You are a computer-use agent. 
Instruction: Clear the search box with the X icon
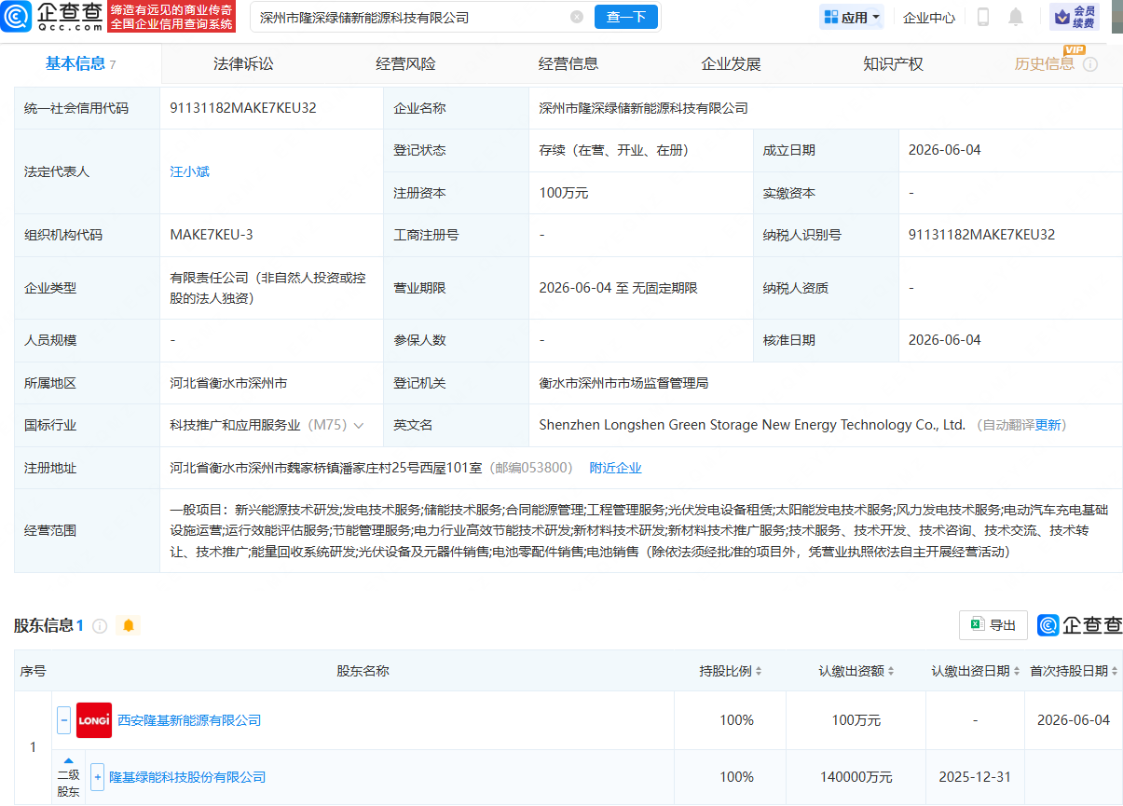pyautogui.click(x=577, y=17)
